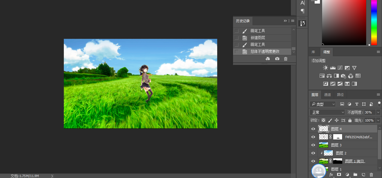Add a Black & White adjustment
The image size is (382, 178).
[336, 76]
